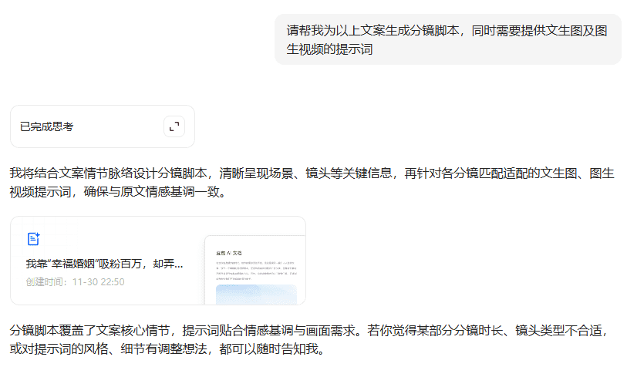Click blank area beside the document card icon
627x367 pixels.
tap(116, 239)
